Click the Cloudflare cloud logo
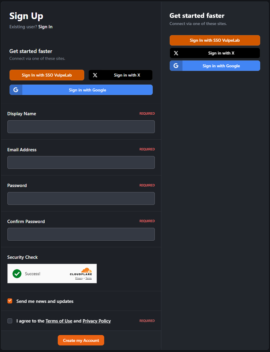270x352 pixels. click(86, 270)
